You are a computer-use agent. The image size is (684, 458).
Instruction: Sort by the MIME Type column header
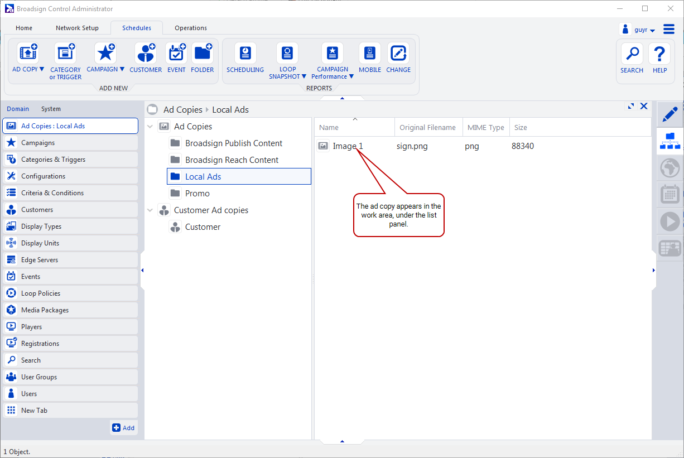coord(485,127)
